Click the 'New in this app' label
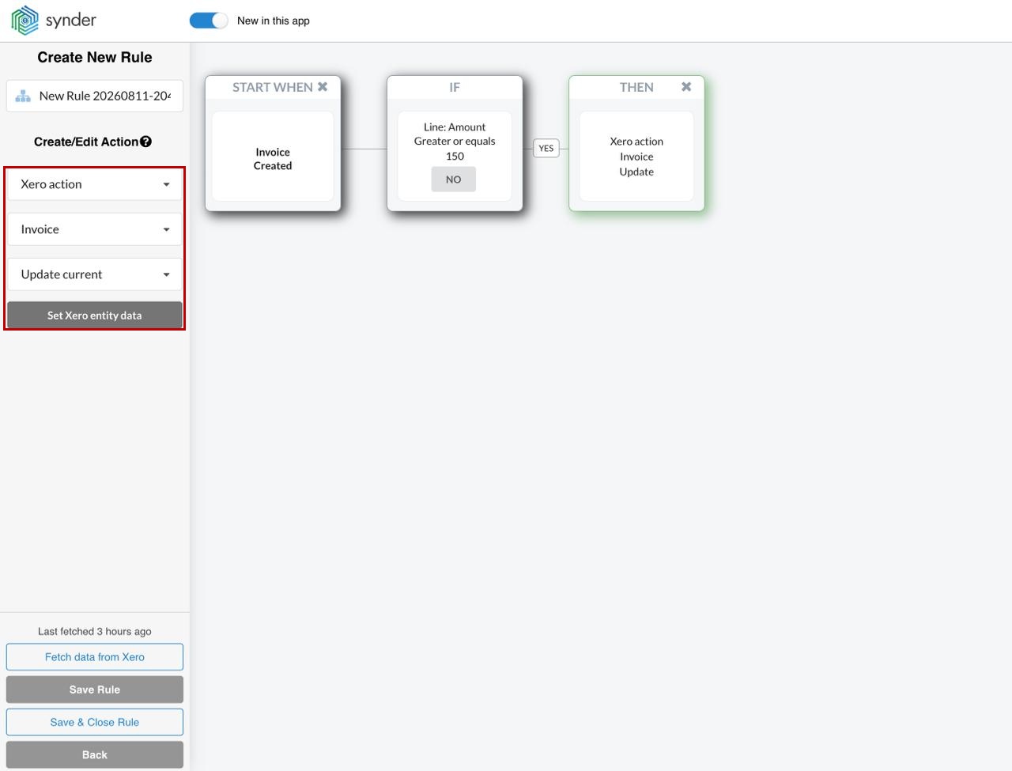The image size is (1012, 771). 274,21
